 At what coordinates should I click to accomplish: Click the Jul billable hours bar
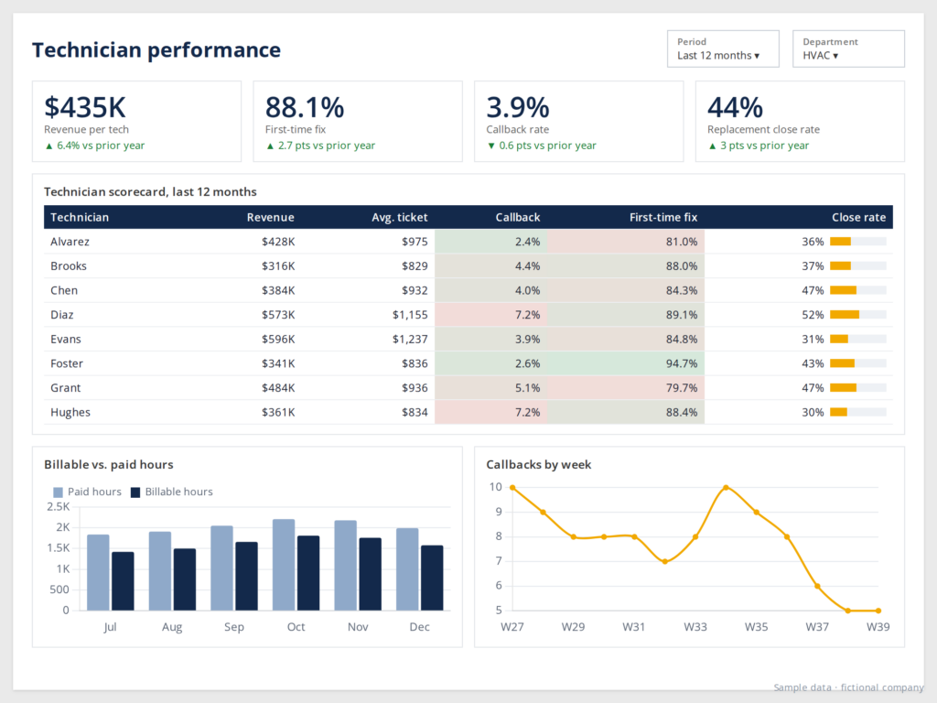click(124, 581)
